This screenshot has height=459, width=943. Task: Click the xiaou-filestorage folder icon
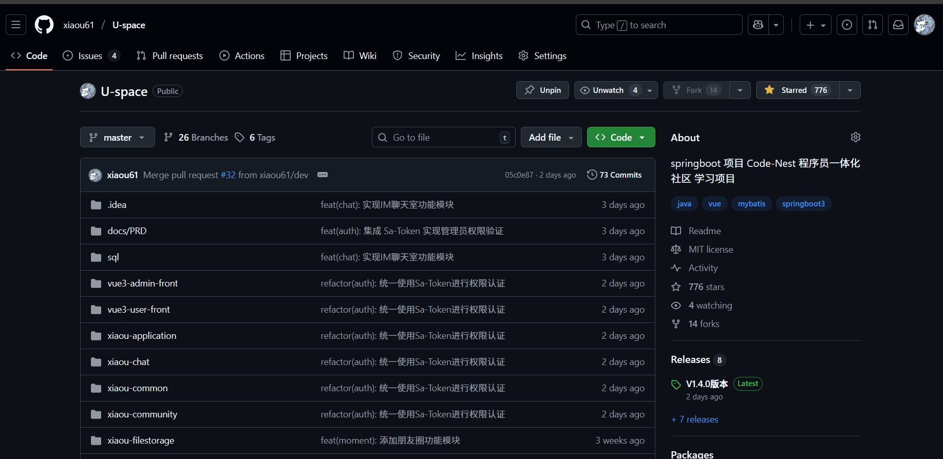pos(96,441)
